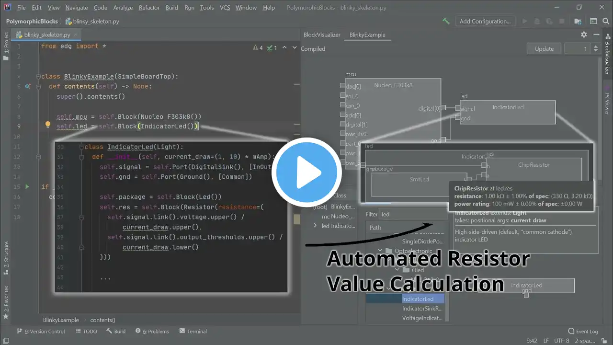The height and width of the screenshot is (345, 613).
Task: Click the Add Configuration button
Action: [485, 21]
